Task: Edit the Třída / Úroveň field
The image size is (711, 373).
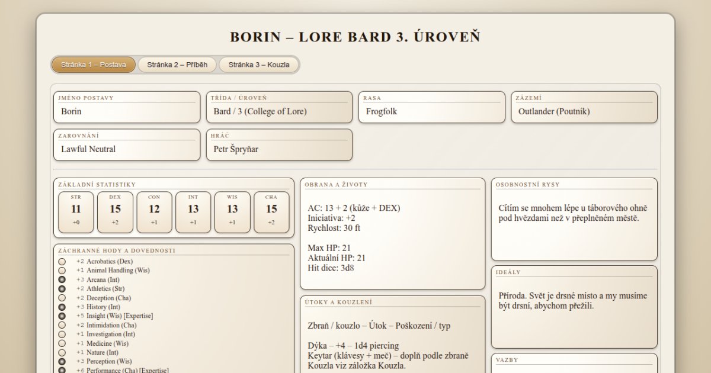Action: click(x=279, y=112)
